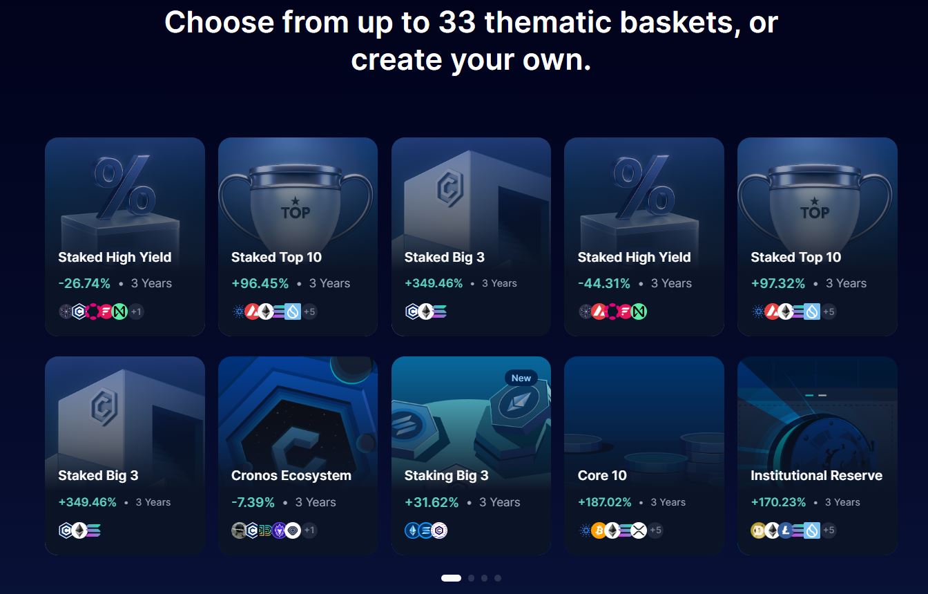The width and height of the screenshot is (928, 594).
Task: Click the Staking Big 3 +31.62% return
Action: (x=432, y=503)
